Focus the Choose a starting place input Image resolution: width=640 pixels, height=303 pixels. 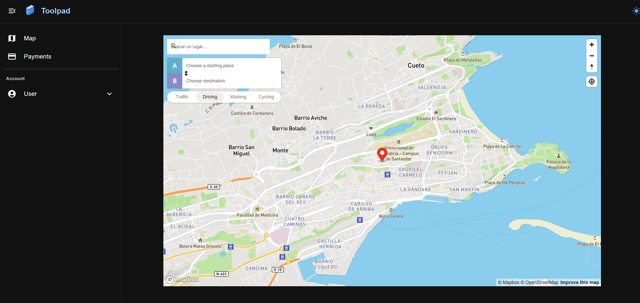(x=230, y=66)
